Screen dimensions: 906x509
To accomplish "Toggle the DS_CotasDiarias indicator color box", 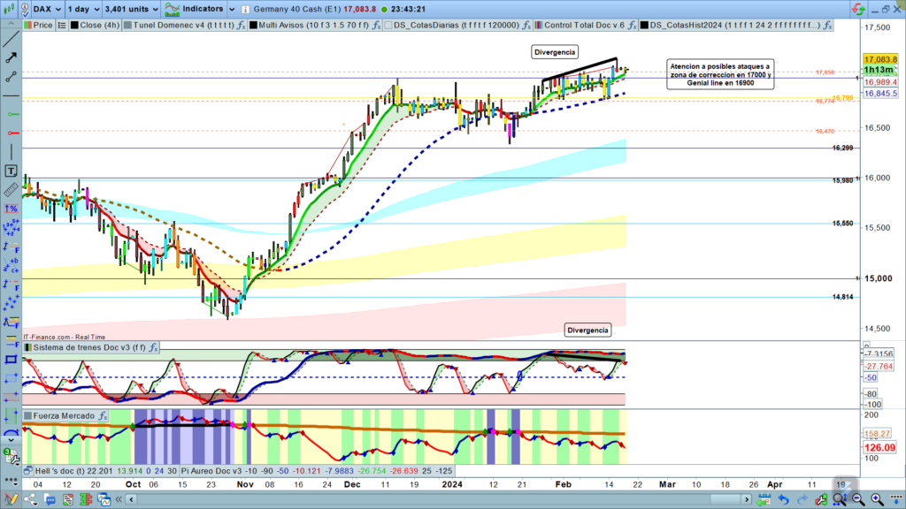I will tap(388, 26).
